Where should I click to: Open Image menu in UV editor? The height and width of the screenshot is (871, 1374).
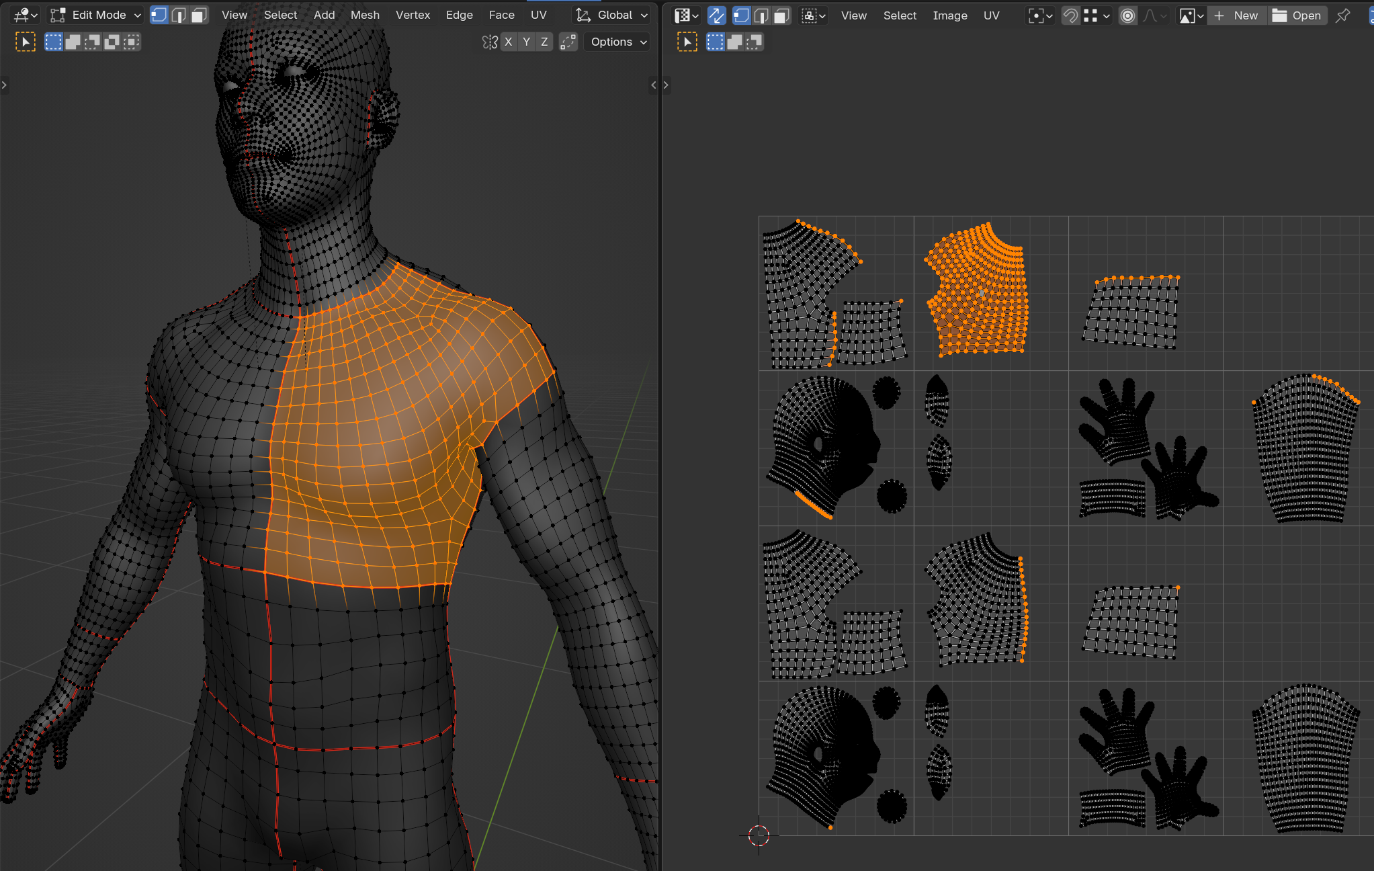coord(949,15)
